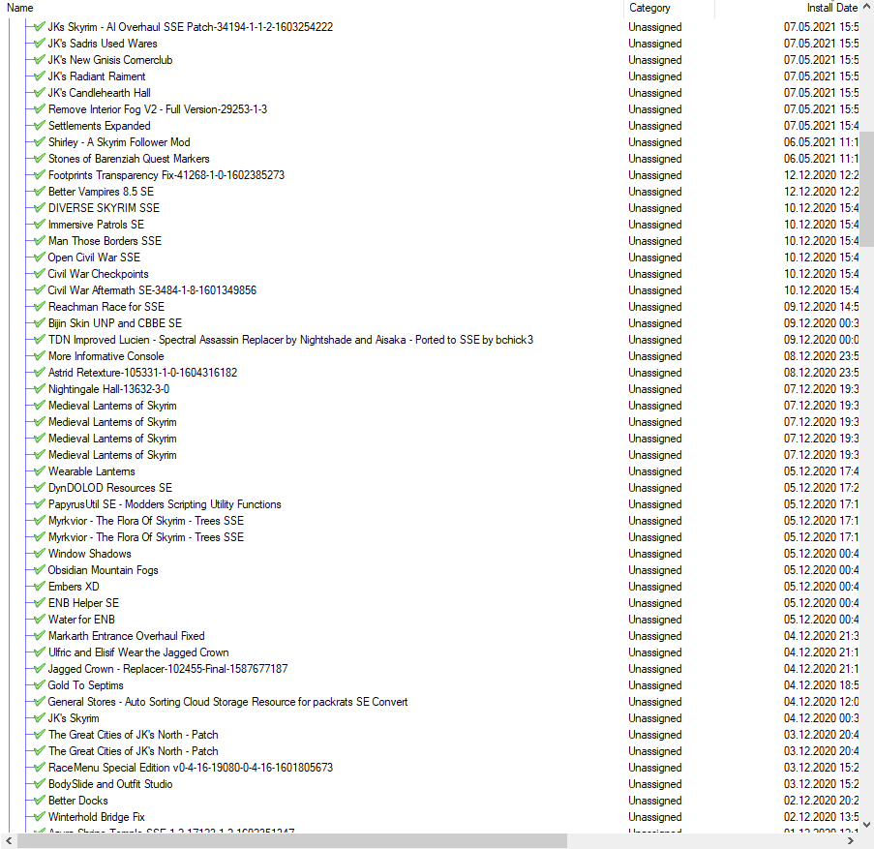Select General Stores Auto Sorting Cloud Storage
874x849 pixels.
coord(228,701)
